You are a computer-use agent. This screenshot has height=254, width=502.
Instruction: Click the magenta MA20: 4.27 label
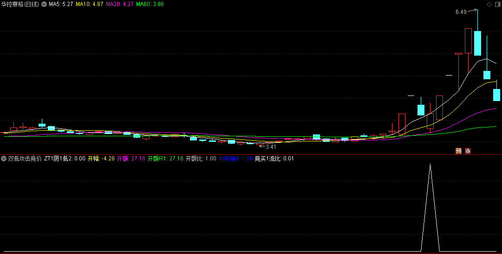coord(119,5)
